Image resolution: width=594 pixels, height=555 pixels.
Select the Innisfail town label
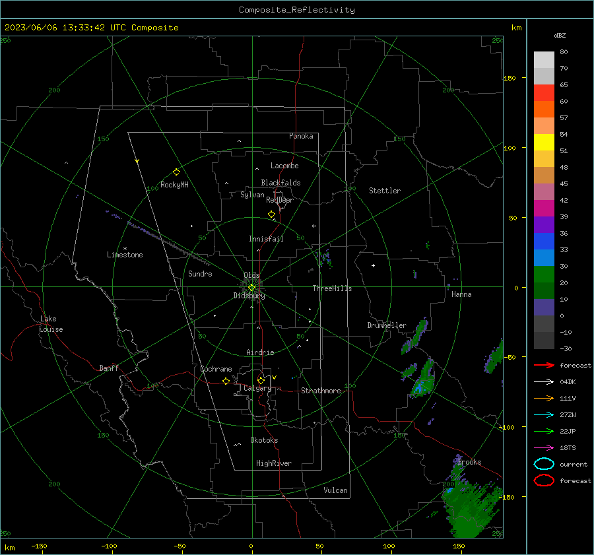pyautogui.click(x=266, y=239)
